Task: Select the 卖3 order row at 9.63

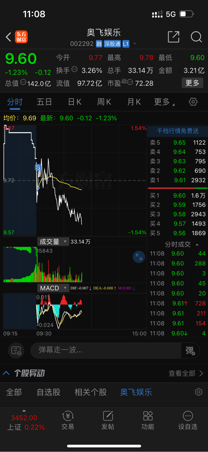Action: pos(178,161)
